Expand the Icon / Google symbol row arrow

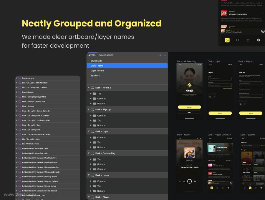coord(17,92)
